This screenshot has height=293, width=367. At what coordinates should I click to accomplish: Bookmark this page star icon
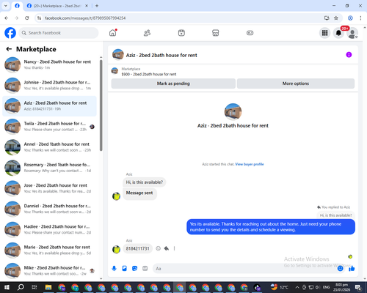[x=336, y=18]
